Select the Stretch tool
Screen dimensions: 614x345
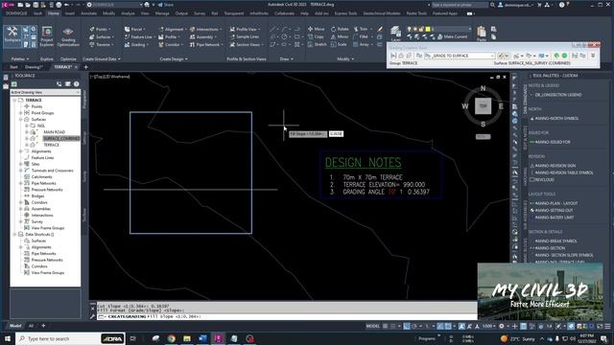(x=317, y=45)
